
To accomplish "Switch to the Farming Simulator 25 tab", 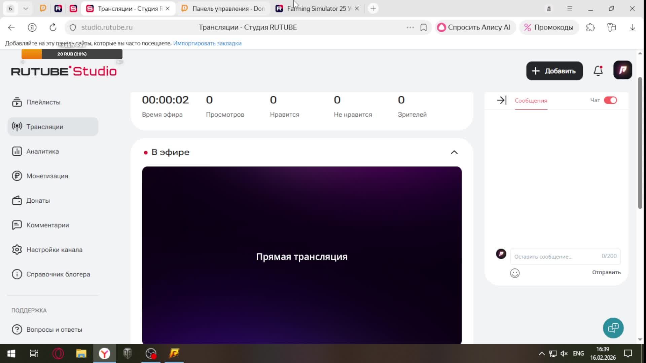I will point(316,8).
